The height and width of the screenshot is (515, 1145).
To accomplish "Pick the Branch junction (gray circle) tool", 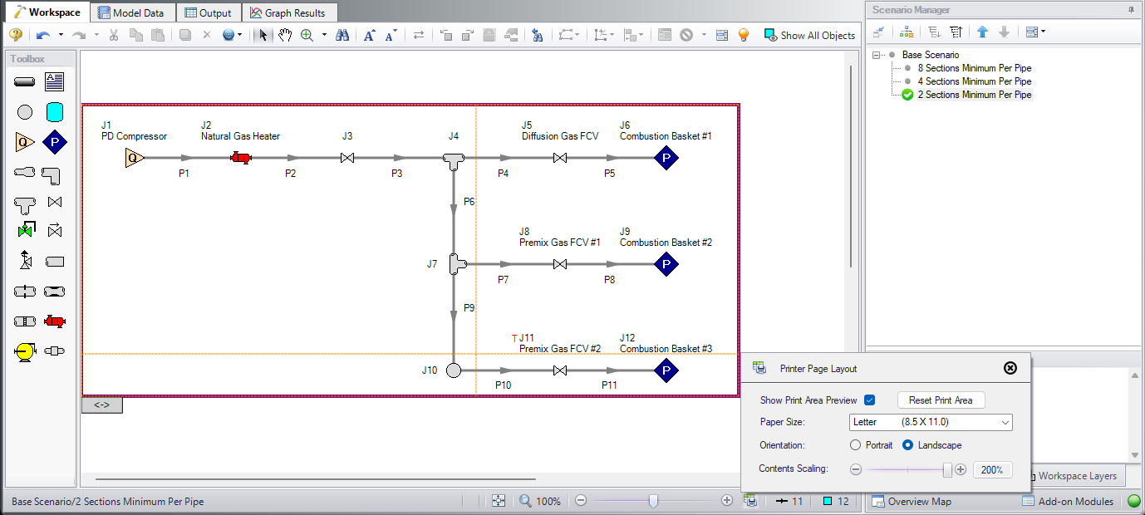I will [x=25, y=112].
